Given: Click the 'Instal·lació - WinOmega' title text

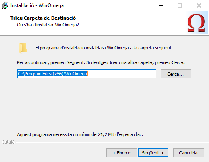Looking at the screenshot, I should click(37, 5).
